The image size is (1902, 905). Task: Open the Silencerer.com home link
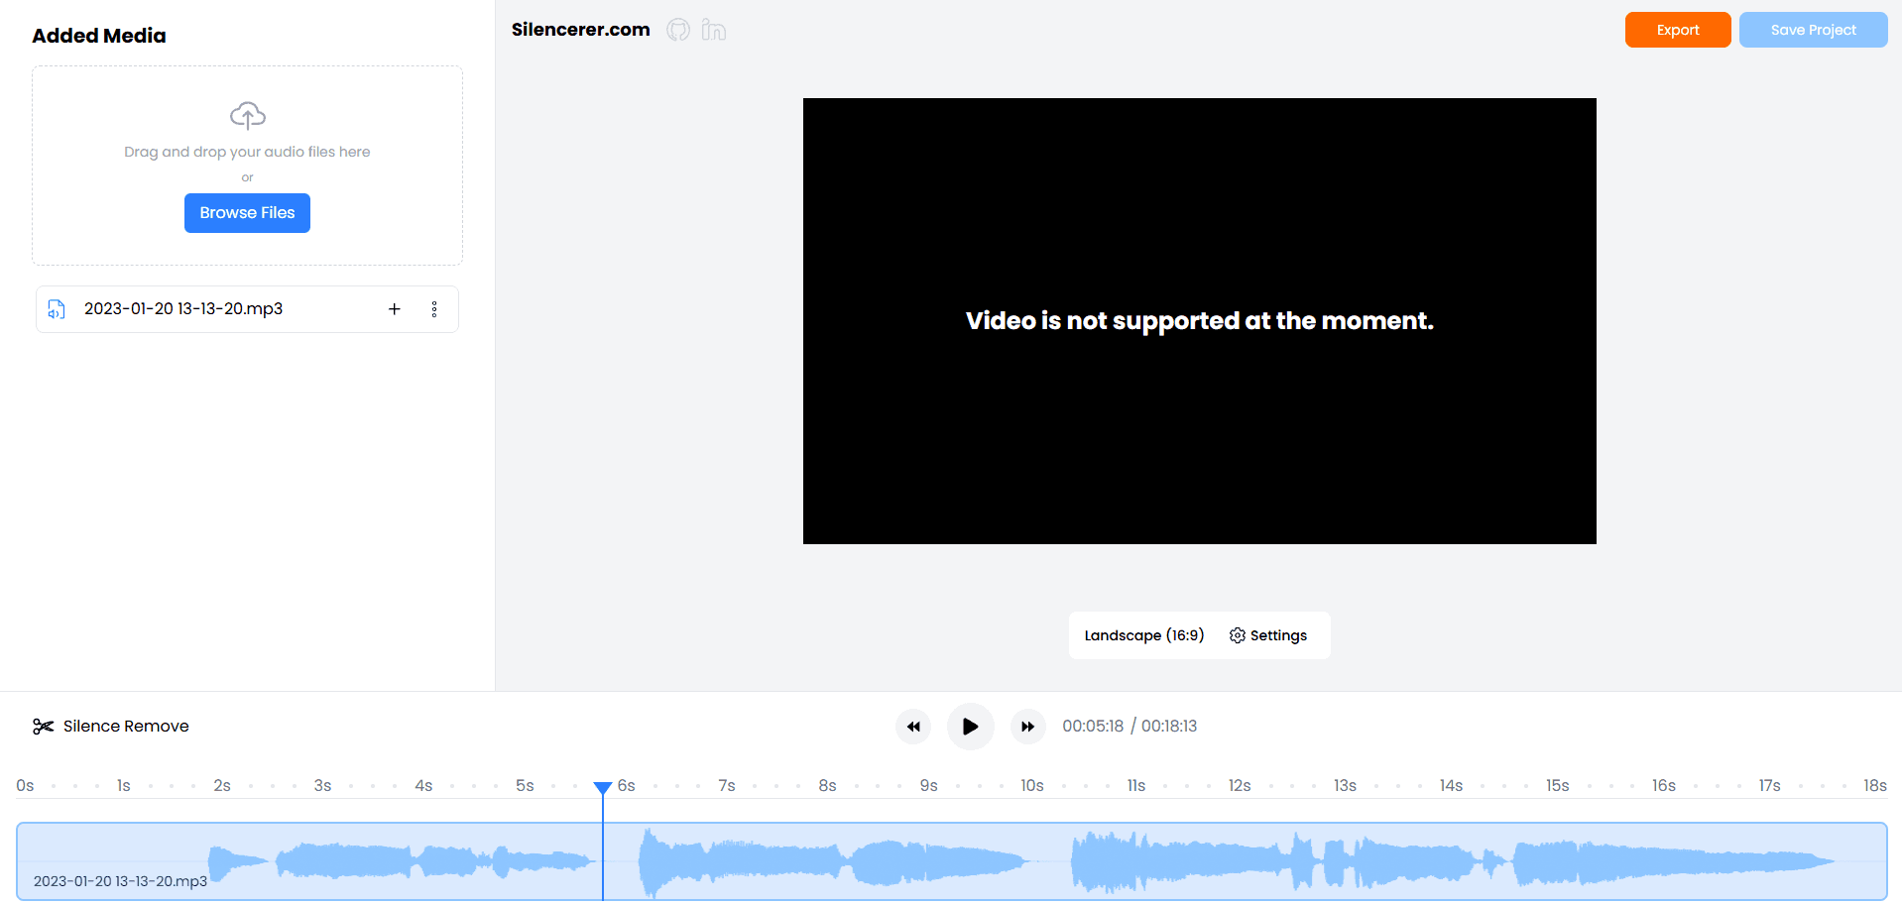[x=580, y=30]
